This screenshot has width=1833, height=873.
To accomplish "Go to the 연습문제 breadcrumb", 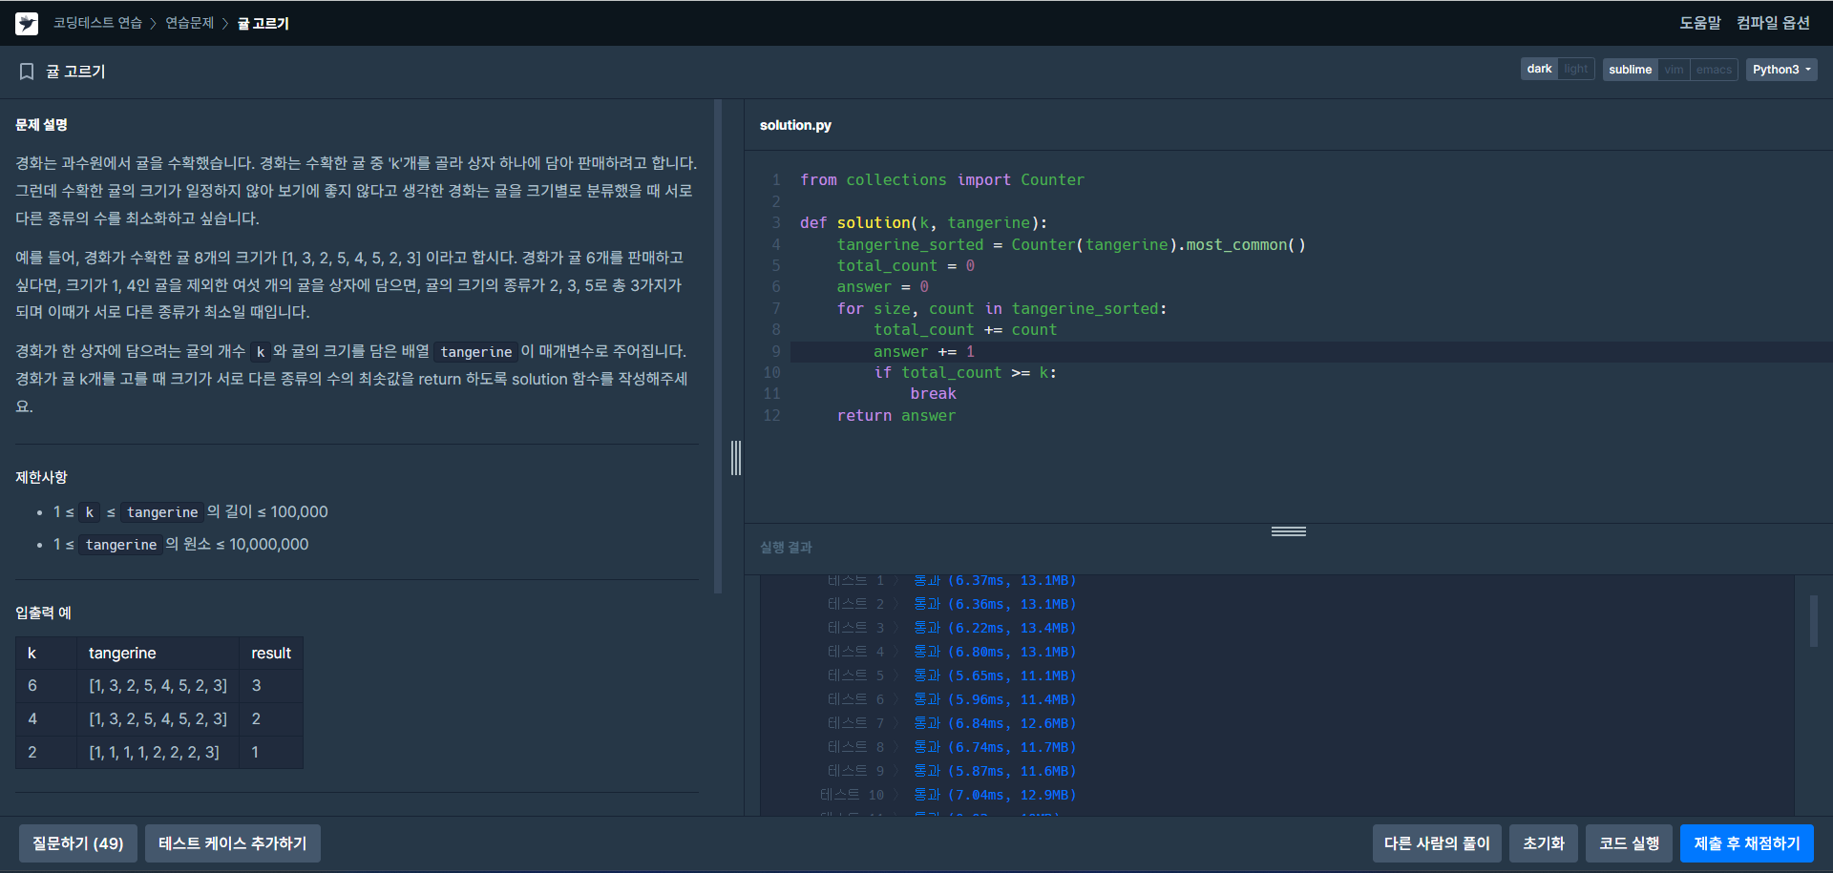I will [x=189, y=23].
